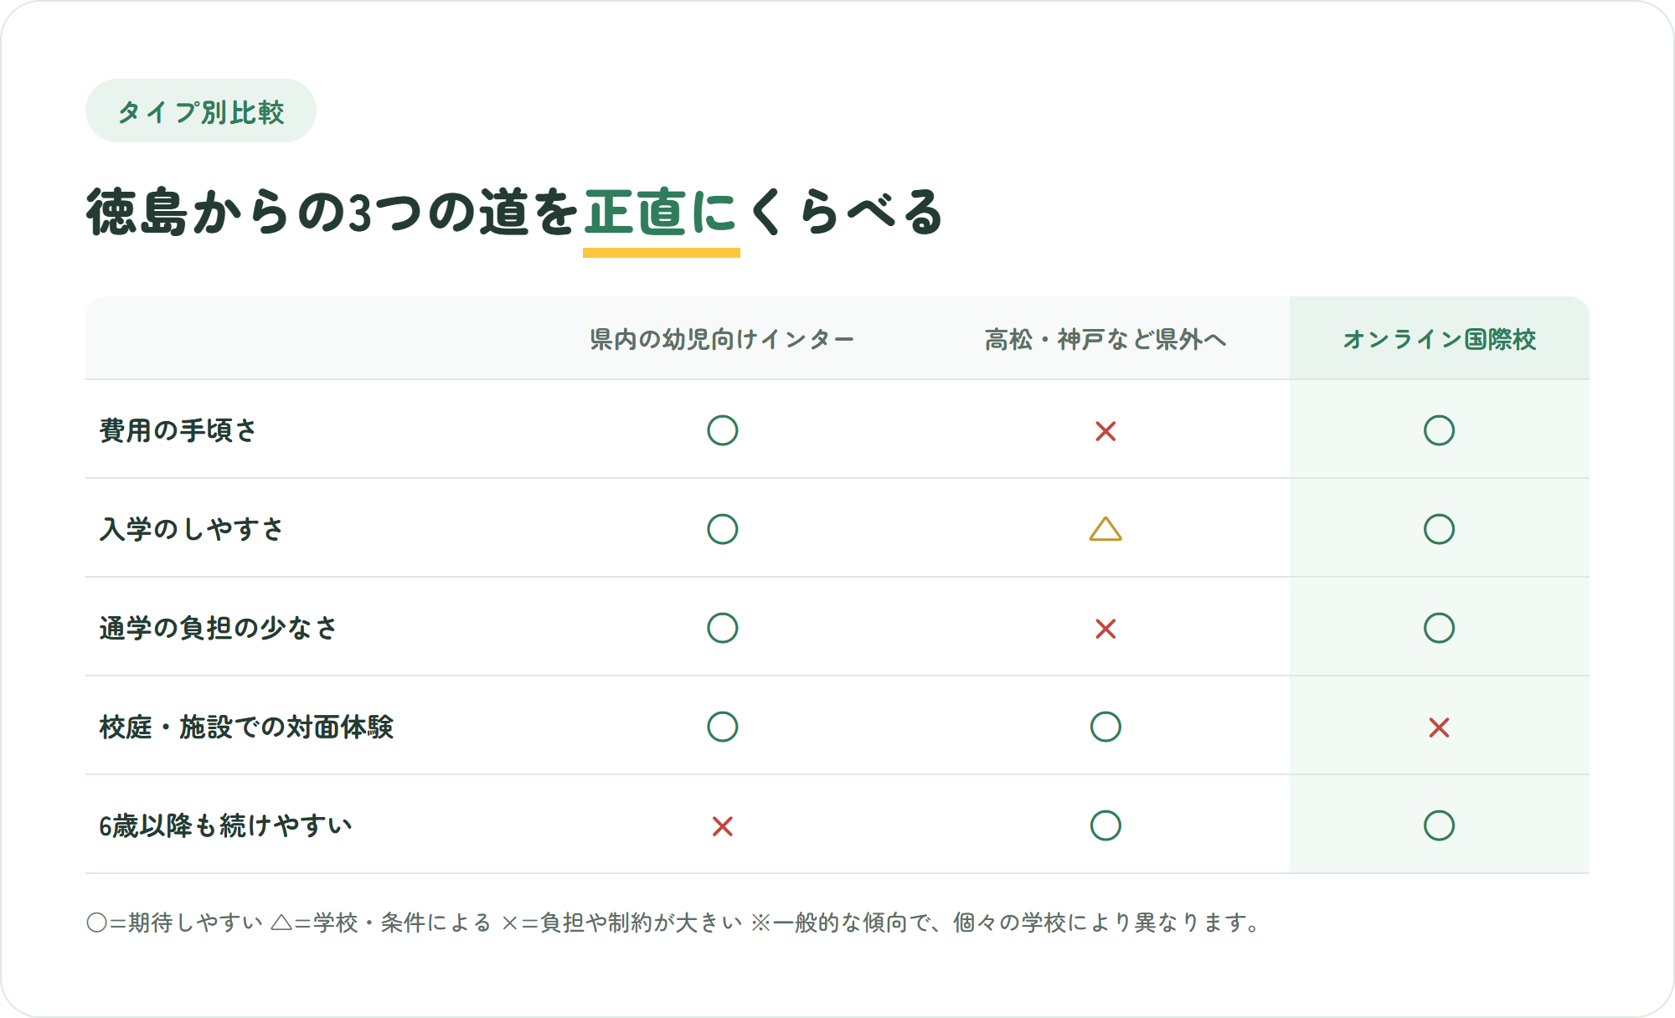Select the 県内の幼児向けインター column header
Viewport: 1675px width, 1018px height.
coord(722,339)
